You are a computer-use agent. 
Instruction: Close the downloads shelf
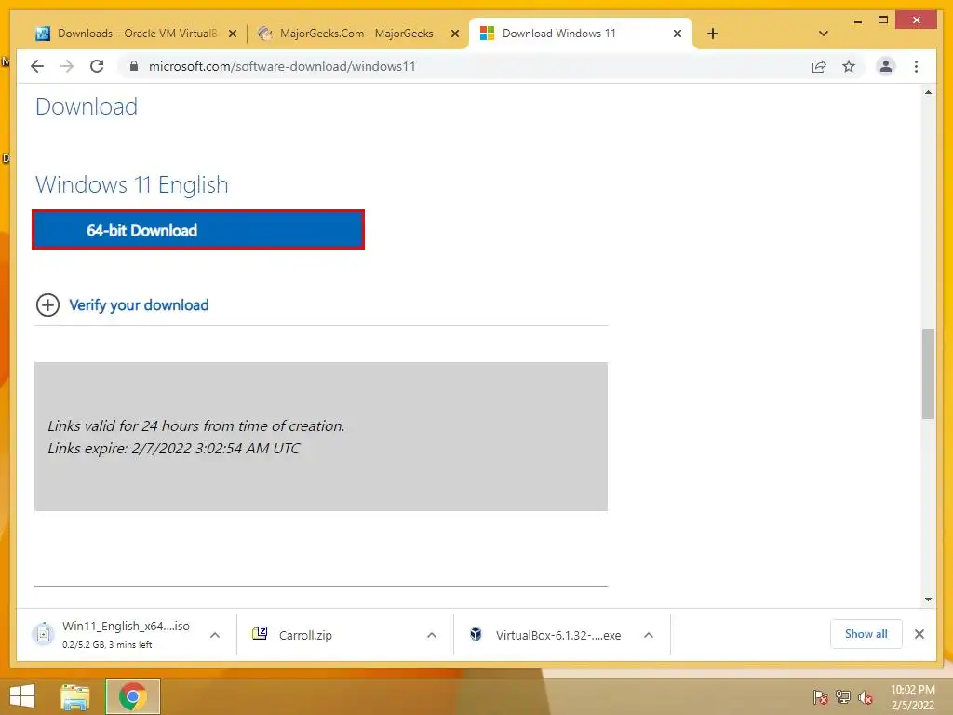tap(919, 634)
